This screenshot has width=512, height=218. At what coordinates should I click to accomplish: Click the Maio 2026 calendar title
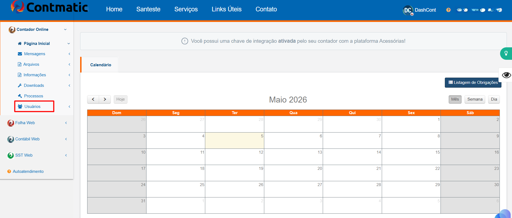click(288, 100)
